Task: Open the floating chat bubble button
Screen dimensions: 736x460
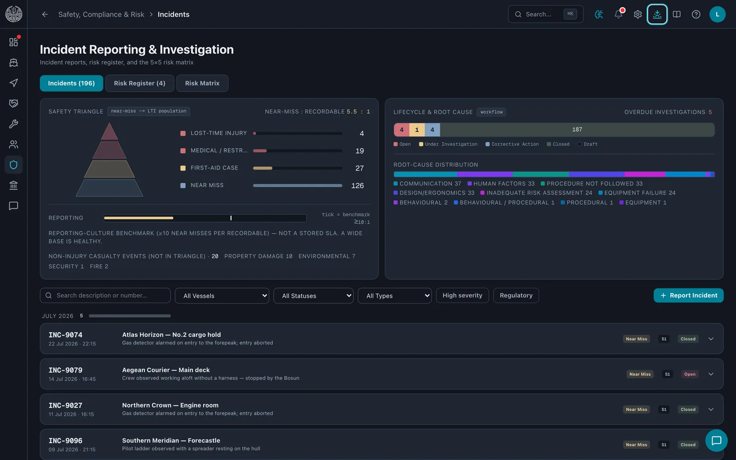Action: (x=716, y=440)
